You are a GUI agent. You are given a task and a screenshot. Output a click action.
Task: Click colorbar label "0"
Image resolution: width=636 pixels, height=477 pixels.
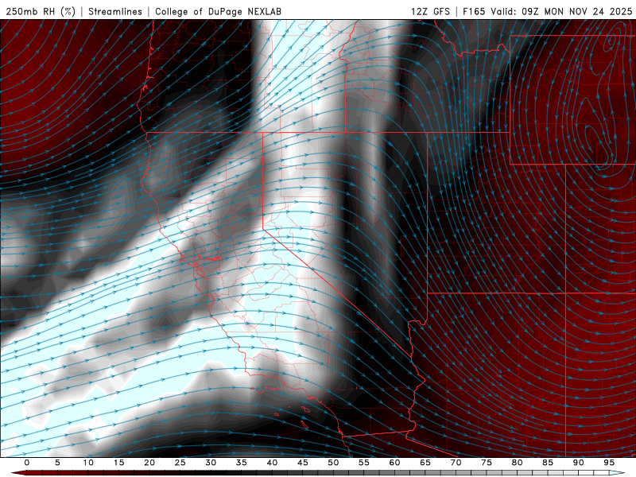pyautogui.click(x=27, y=463)
